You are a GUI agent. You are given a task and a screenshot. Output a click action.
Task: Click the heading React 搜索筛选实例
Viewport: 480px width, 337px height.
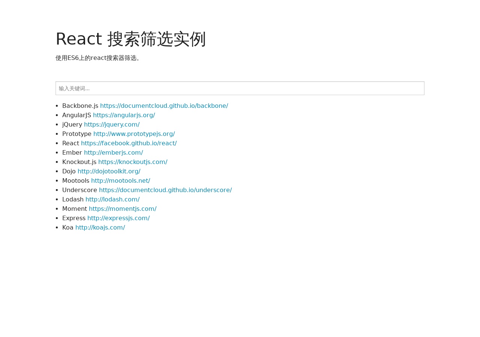pos(130,39)
